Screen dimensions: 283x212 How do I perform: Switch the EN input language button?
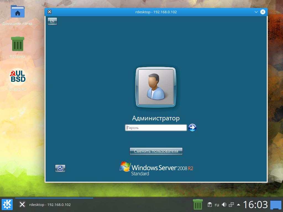point(52,21)
